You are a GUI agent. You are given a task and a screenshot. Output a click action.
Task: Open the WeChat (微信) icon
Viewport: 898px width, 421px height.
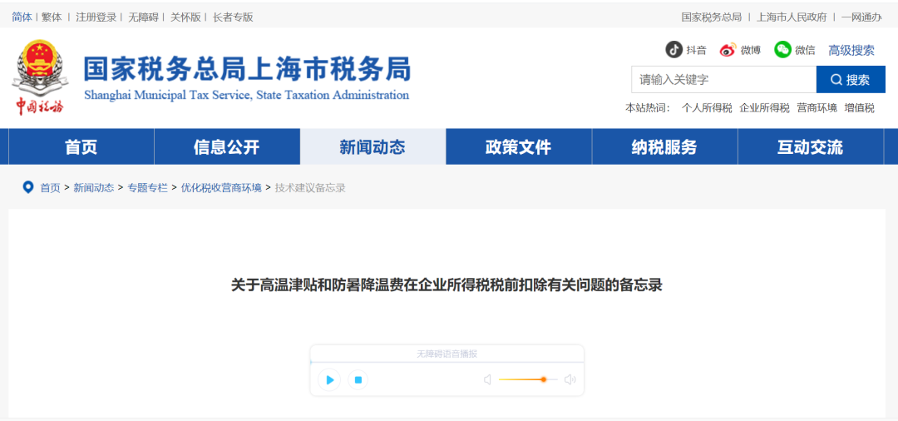pyautogui.click(x=782, y=50)
